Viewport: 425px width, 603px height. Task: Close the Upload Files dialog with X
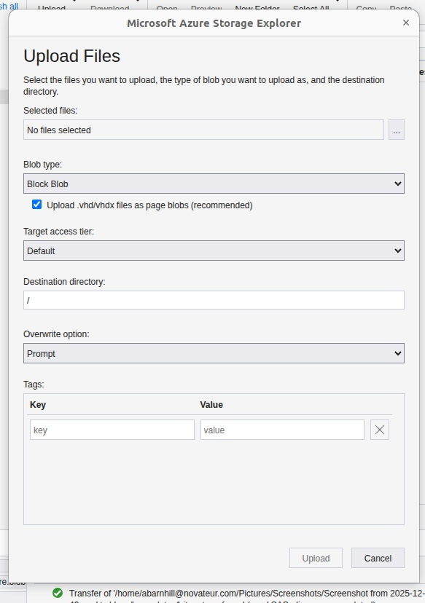click(406, 23)
